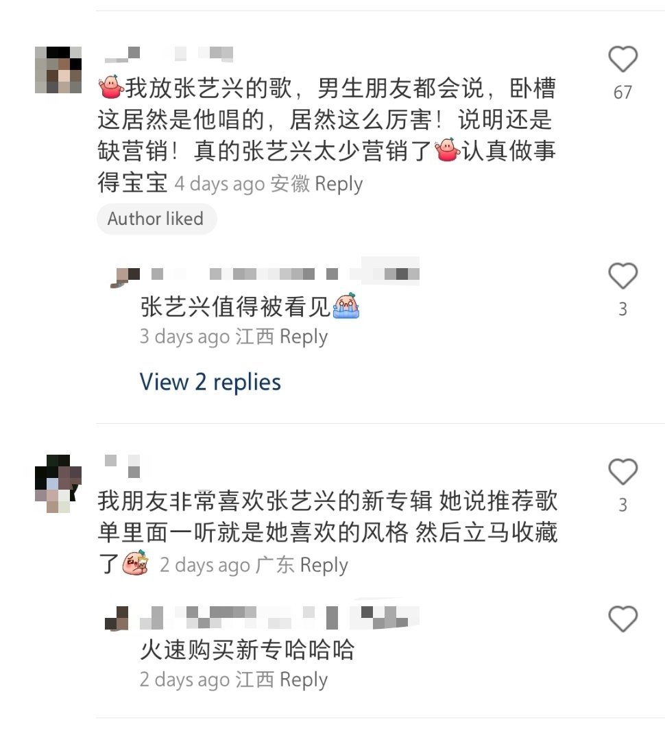Like the comment with 67 likes
Image resolution: width=665 pixels, height=729 pixels.
point(622,59)
